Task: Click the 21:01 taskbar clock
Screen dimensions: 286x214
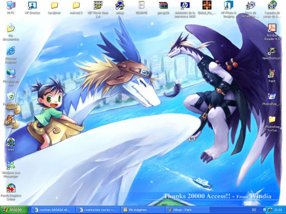Action: pyautogui.click(x=278, y=210)
